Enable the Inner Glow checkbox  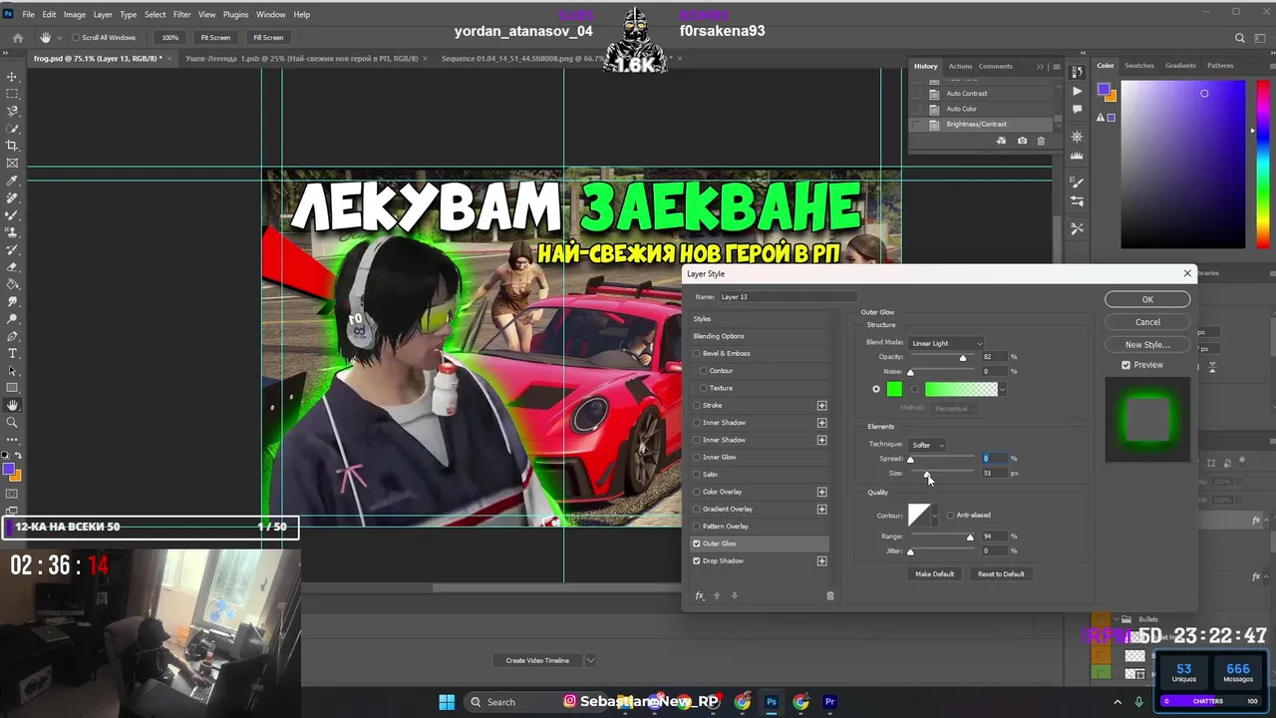click(697, 457)
